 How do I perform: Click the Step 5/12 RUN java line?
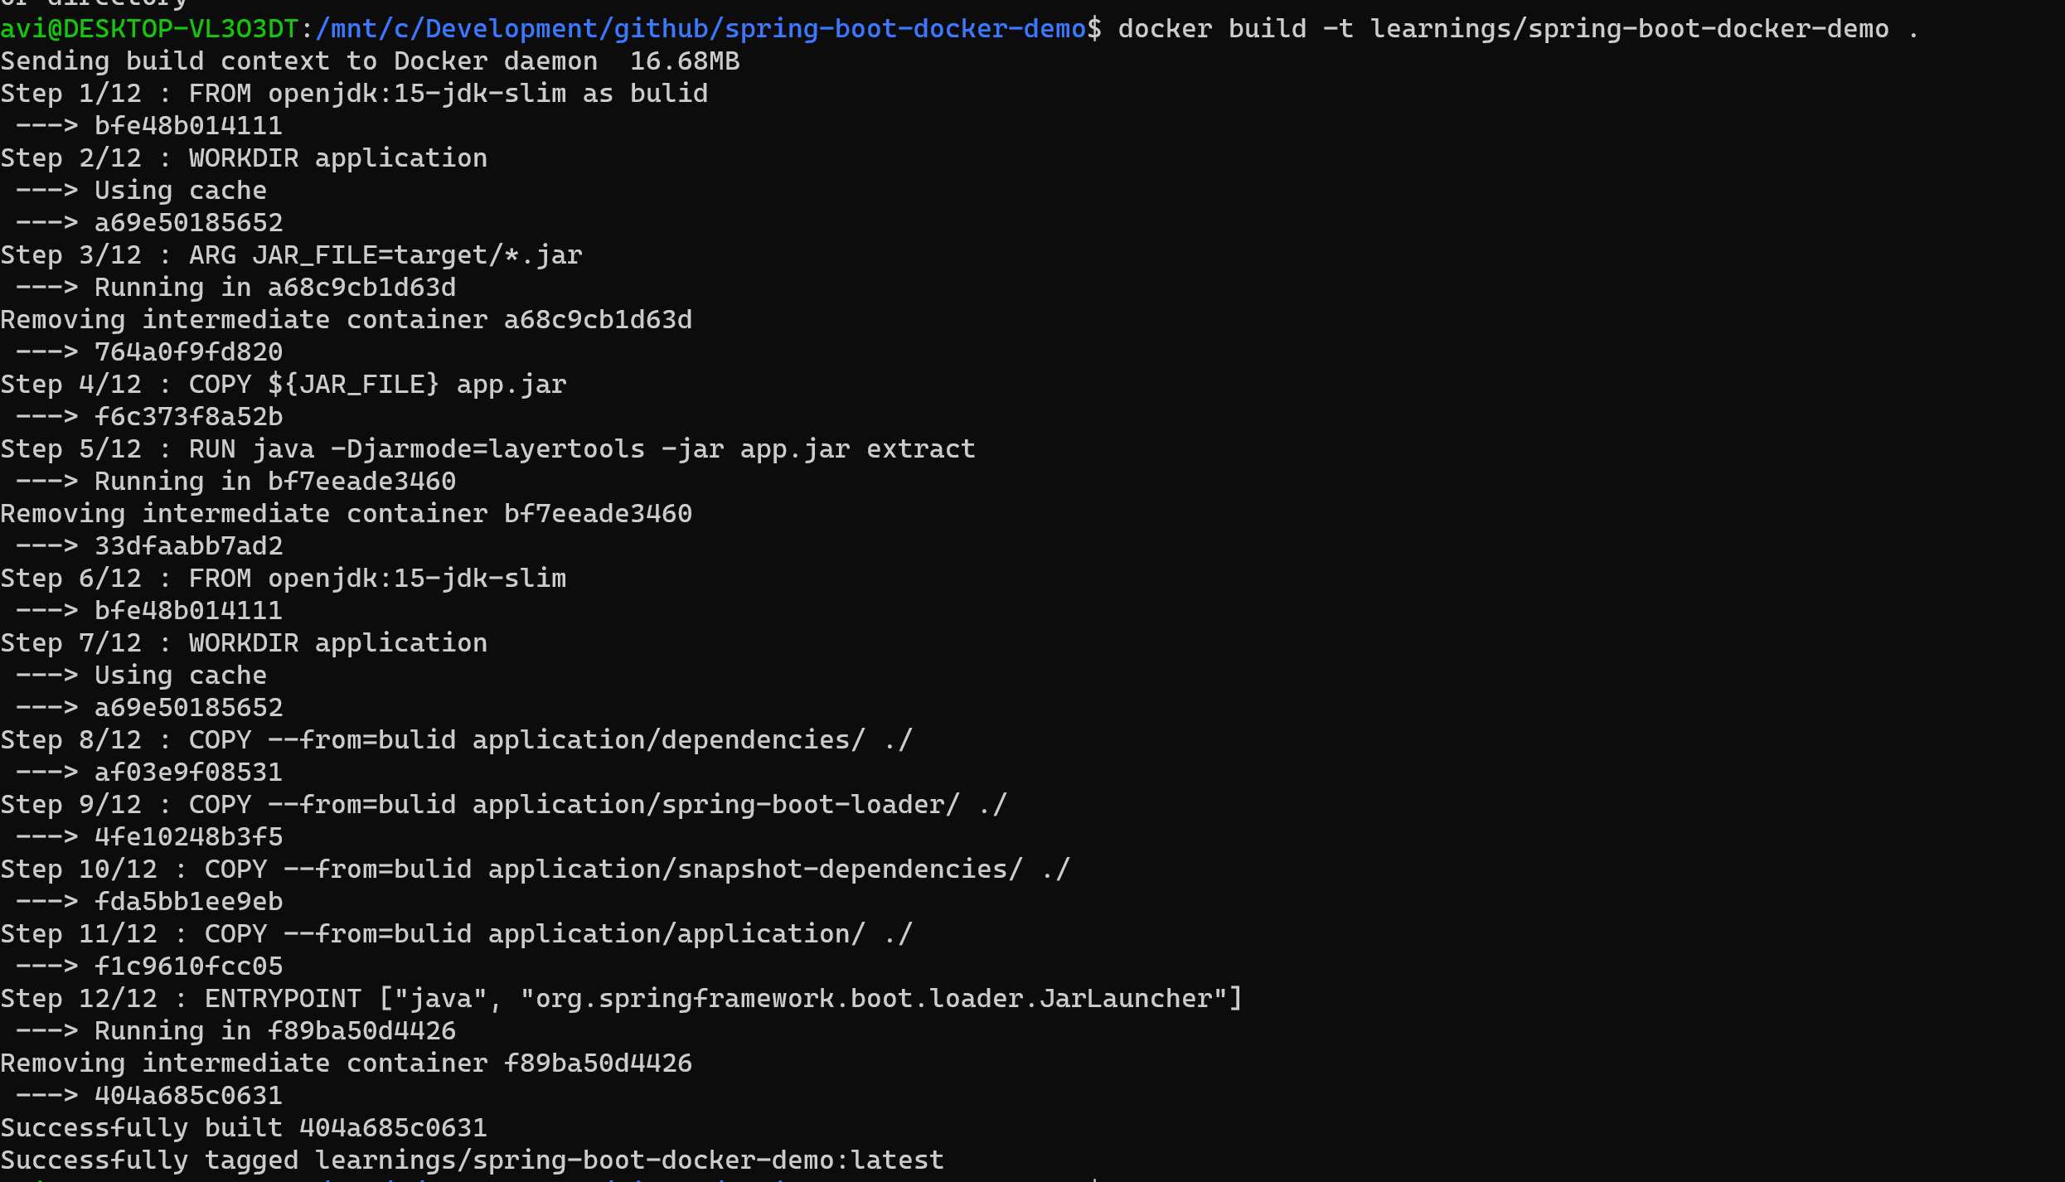pos(487,448)
